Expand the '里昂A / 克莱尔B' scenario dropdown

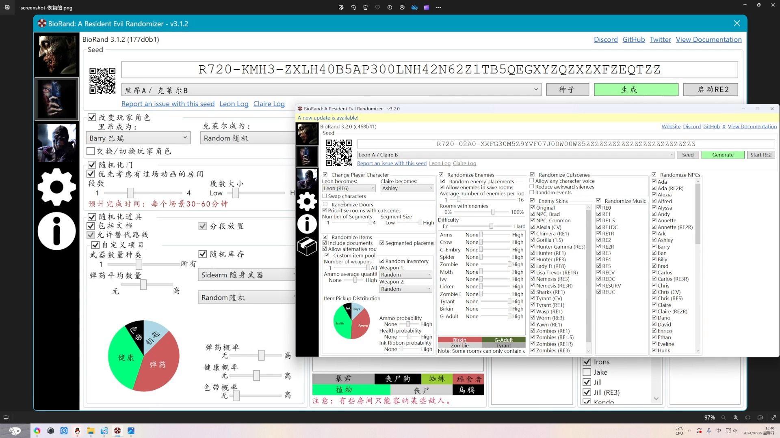331,90
